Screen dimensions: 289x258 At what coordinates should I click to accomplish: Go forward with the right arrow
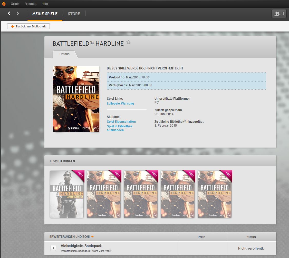(18, 13)
